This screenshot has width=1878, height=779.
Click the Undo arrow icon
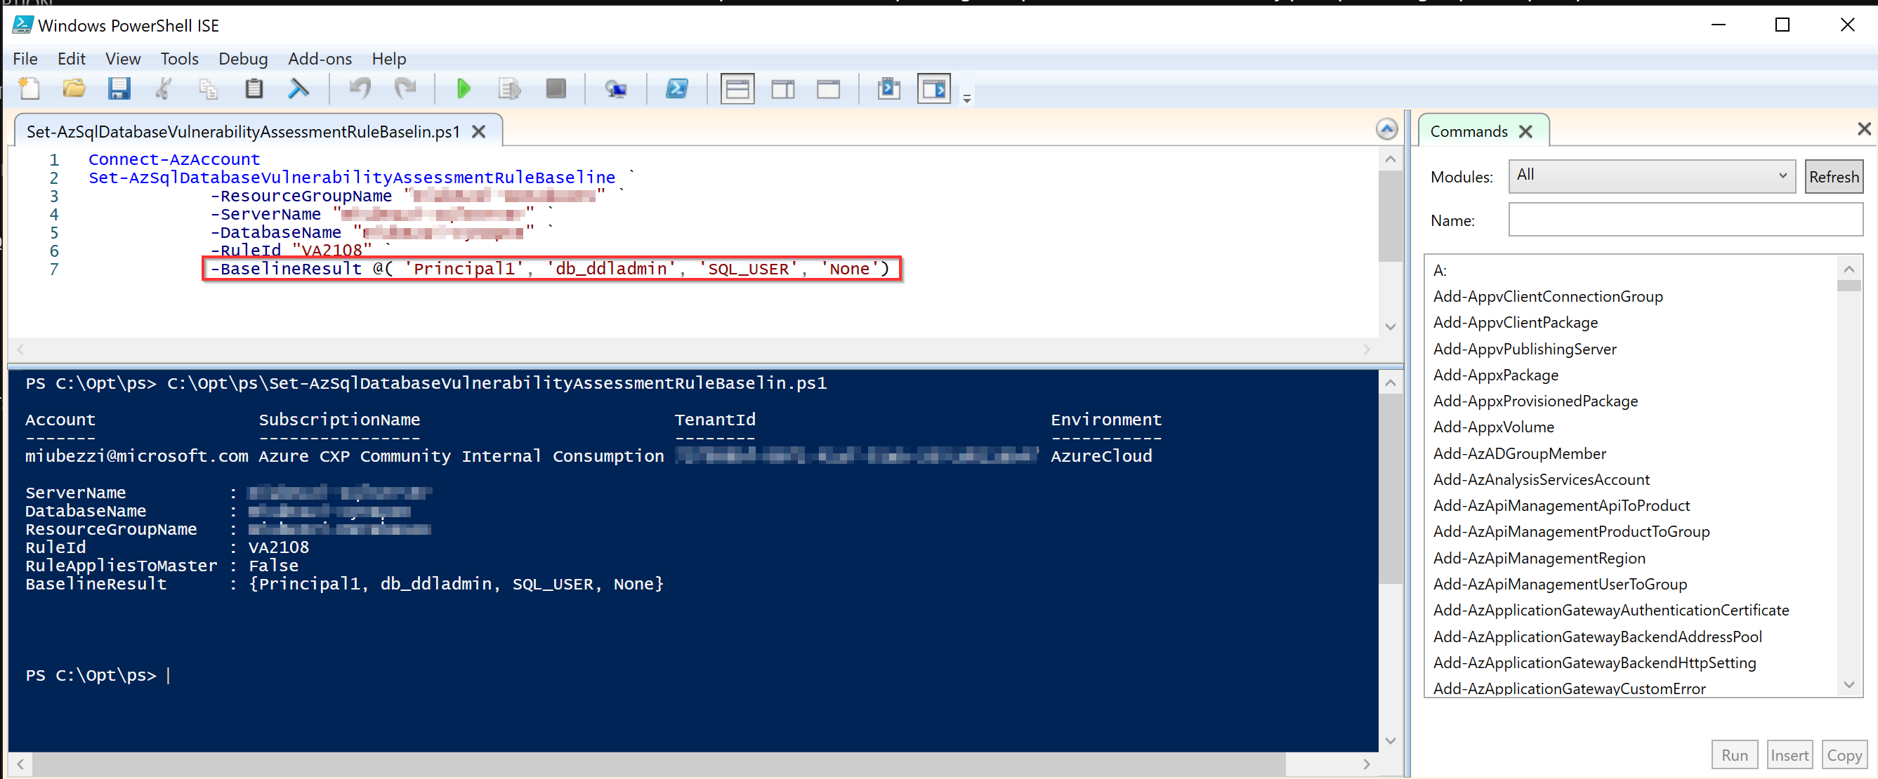[x=358, y=88]
